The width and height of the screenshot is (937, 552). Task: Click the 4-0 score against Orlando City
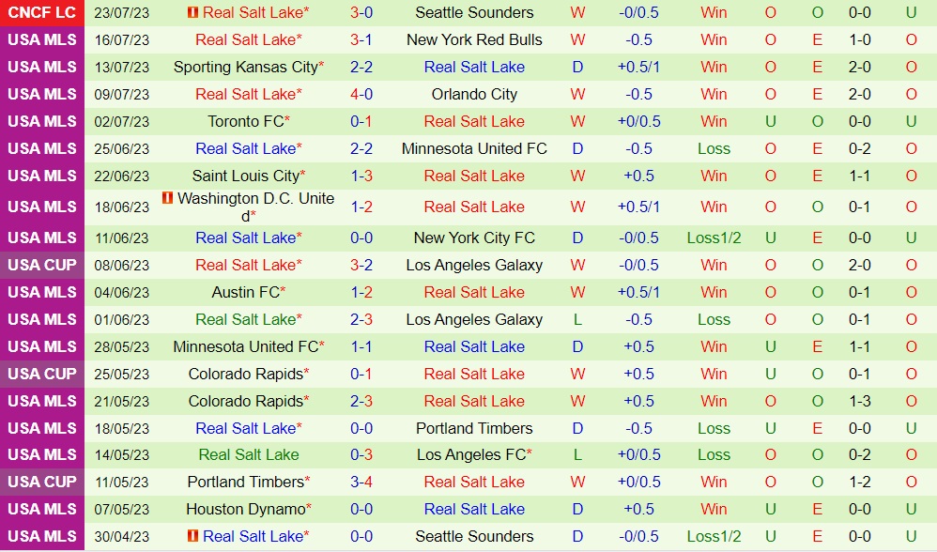click(x=361, y=95)
